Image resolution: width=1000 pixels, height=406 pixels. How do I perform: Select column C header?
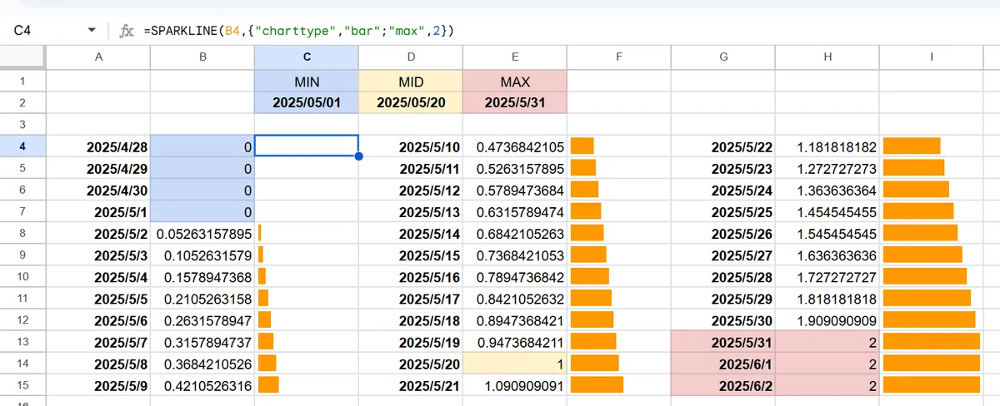click(x=307, y=57)
